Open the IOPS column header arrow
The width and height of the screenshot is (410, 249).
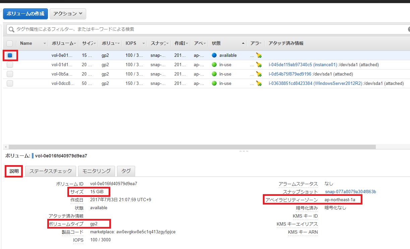coord(143,44)
